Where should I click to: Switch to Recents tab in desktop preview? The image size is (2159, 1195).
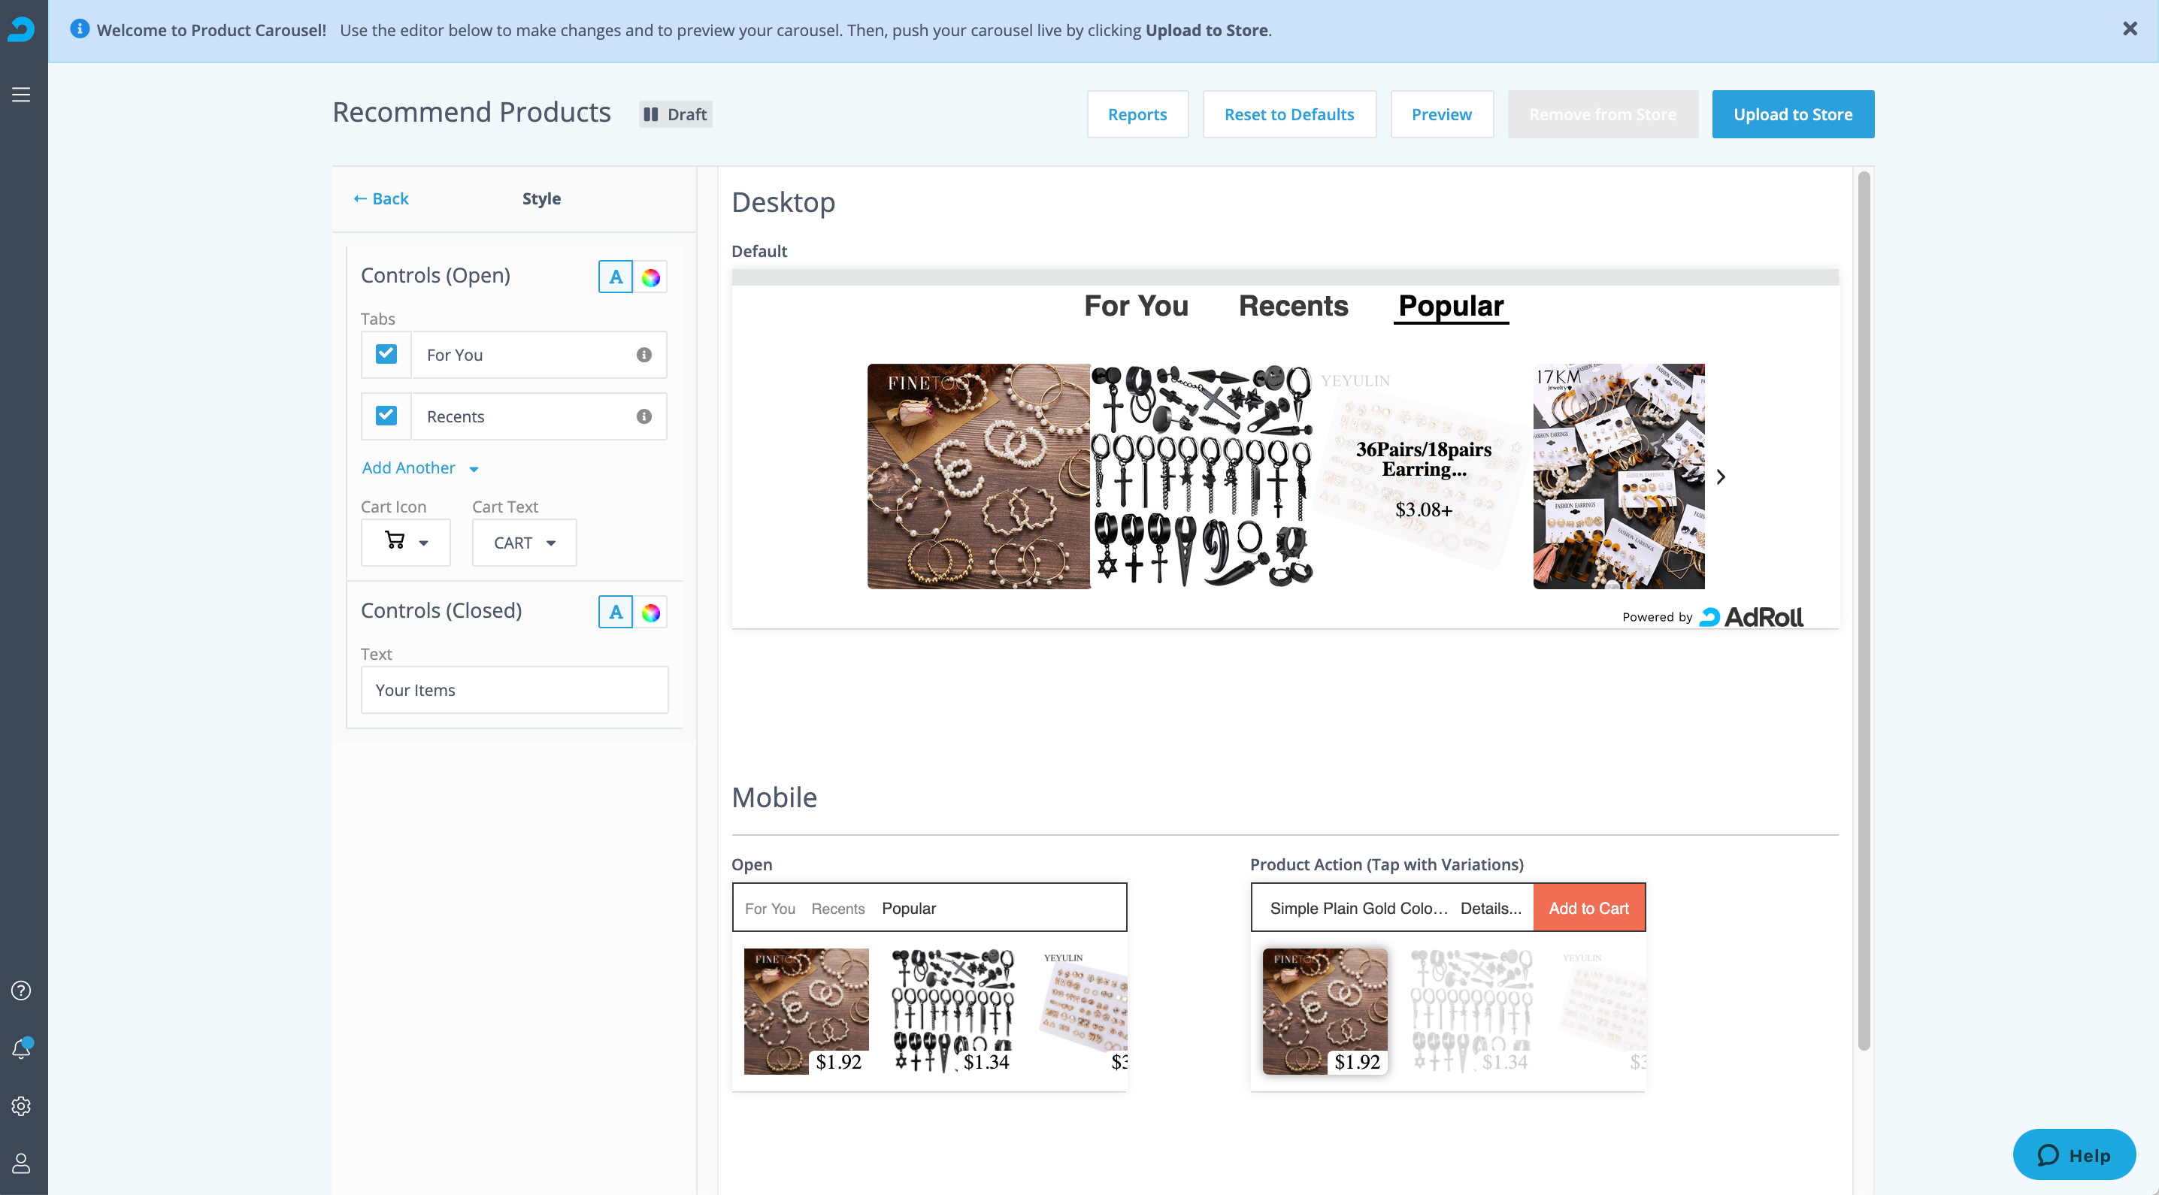coord(1293,306)
